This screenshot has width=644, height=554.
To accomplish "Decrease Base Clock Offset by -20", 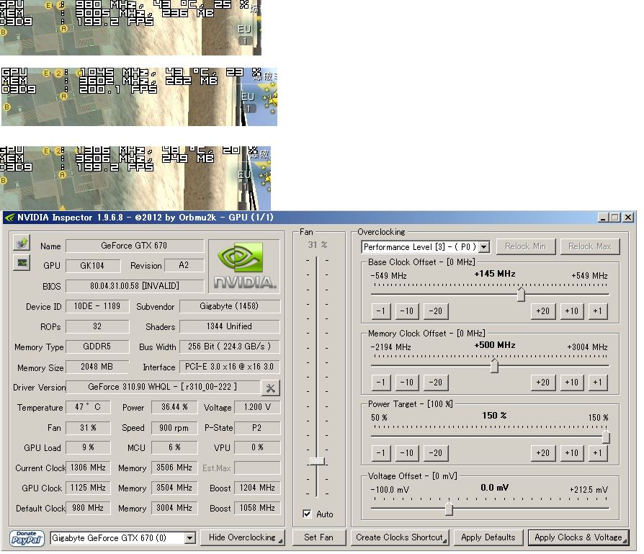I will [436, 311].
